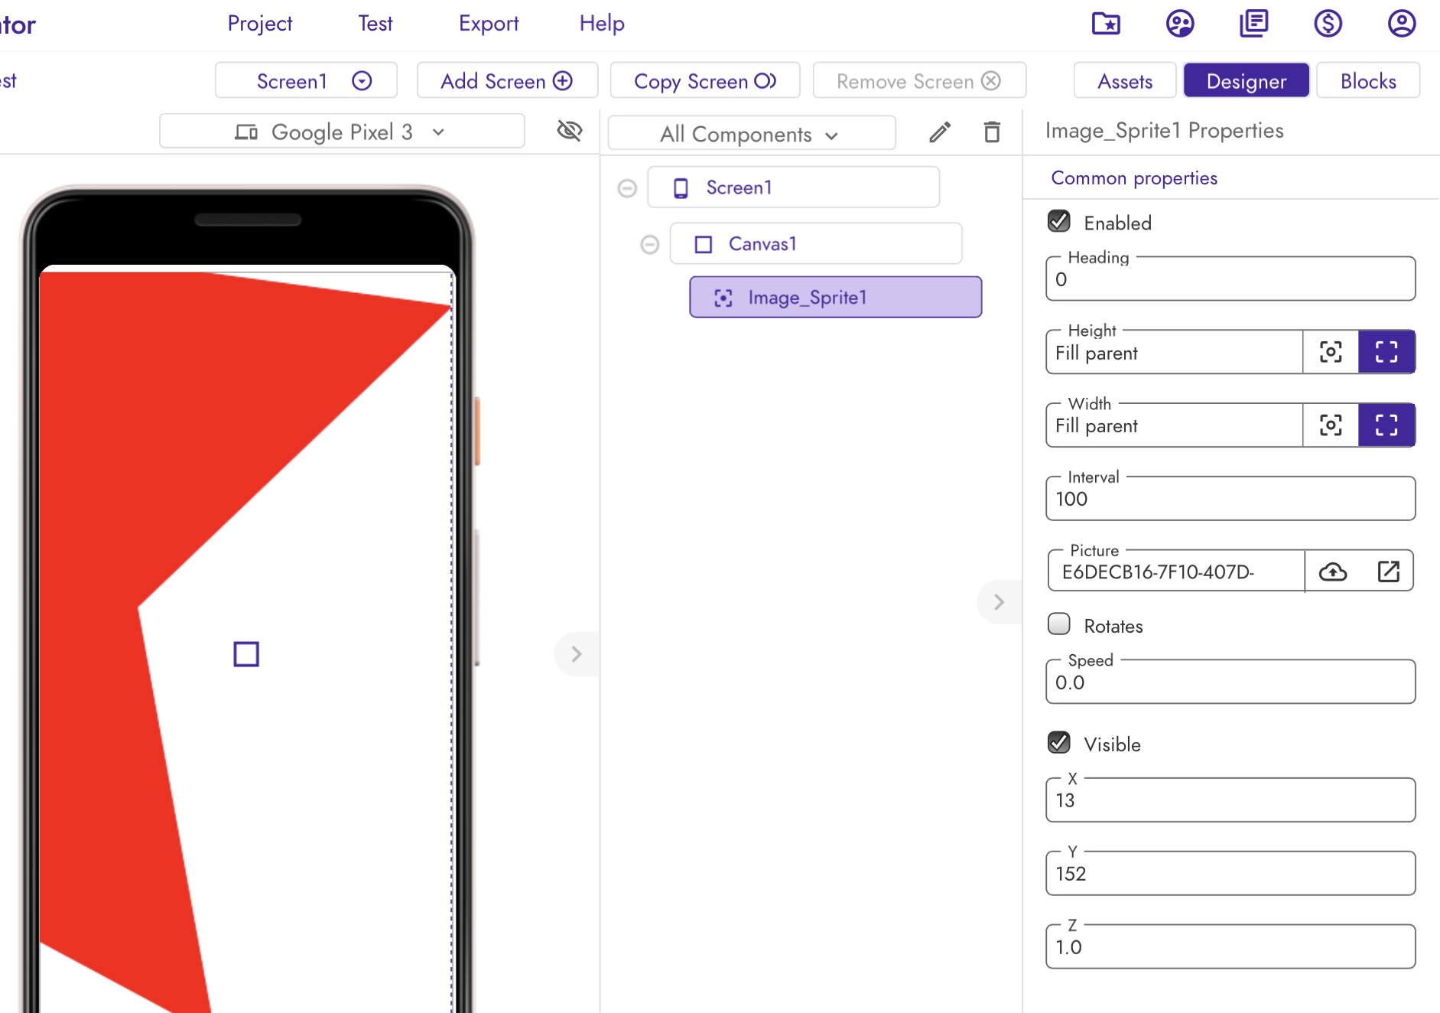The height and width of the screenshot is (1013, 1440).
Task: Delete the selected component with trash icon
Action: 992,132
